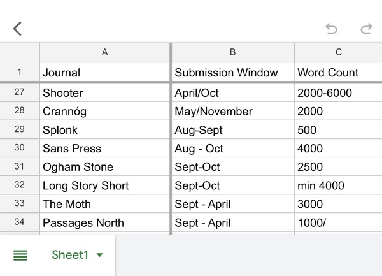
Task: Click the 'Word Count' header cell
Action: pyautogui.click(x=339, y=73)
